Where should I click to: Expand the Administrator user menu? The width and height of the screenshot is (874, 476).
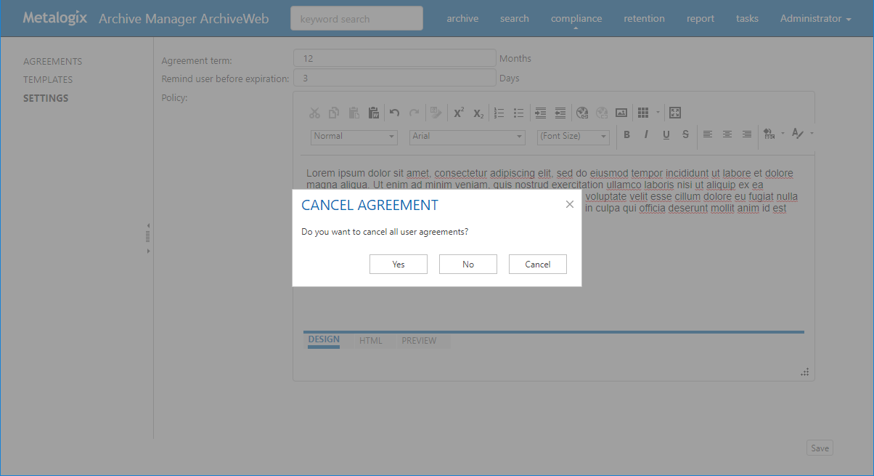point(816,19)
